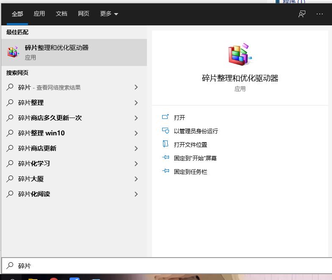The width and height of the screenshot is (332, 280).
Task: Select 碎片整理 win10 suggestion
Action: coord(74,133)
